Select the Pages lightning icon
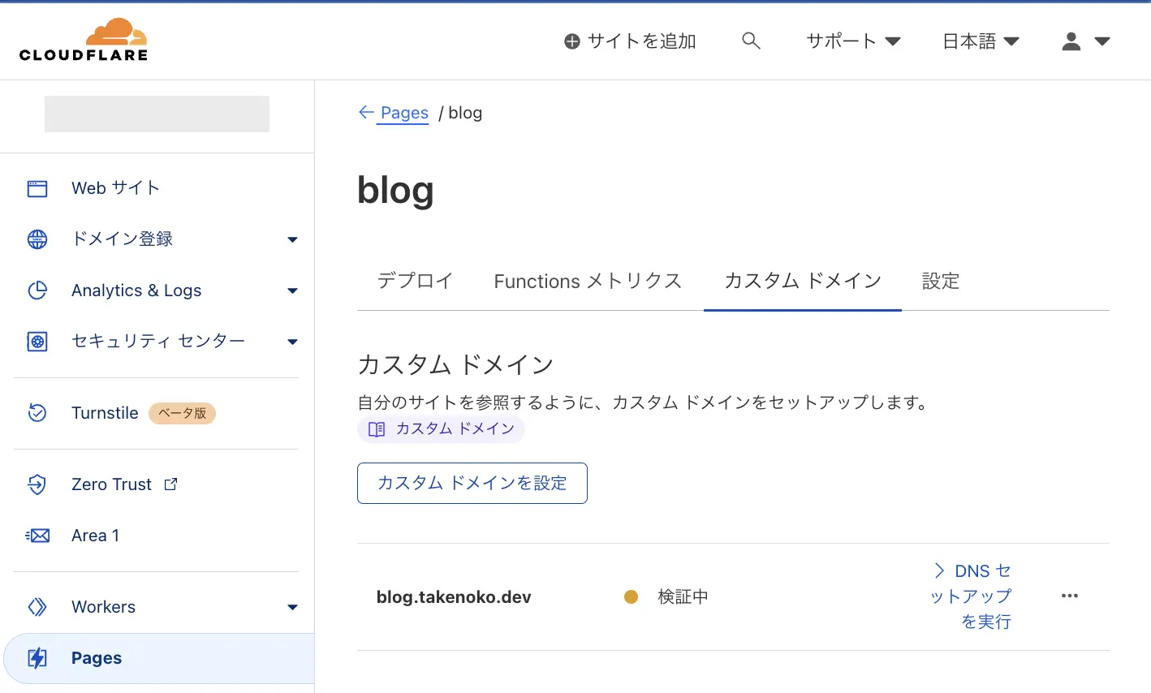This screenshot has width=1151, height=693. click(37, 658)
